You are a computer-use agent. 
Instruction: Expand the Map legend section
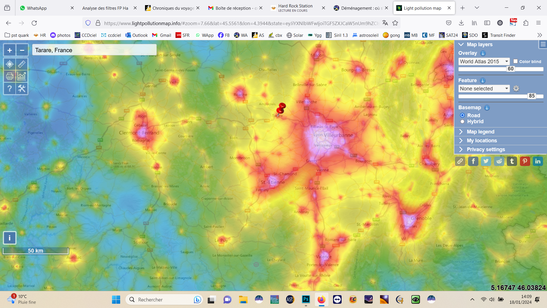coord(480,132)
